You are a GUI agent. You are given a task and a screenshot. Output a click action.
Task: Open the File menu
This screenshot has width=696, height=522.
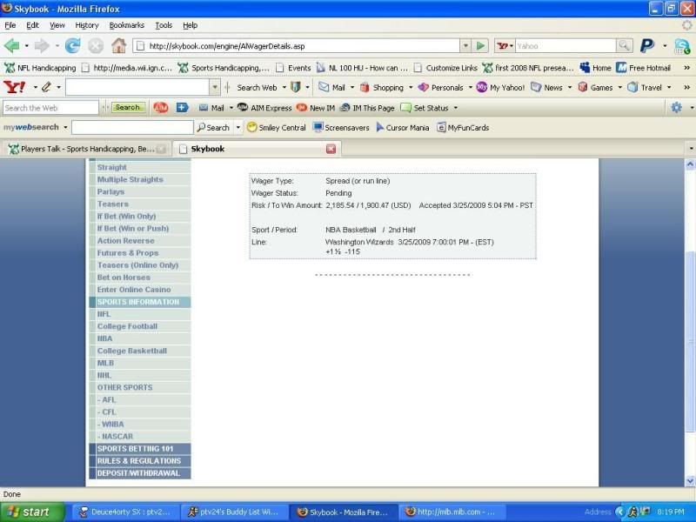pyautogui.click(x=10, y=25)
